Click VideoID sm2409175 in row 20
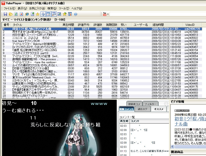This screenshot has height=156, width=206. [191, 87]
